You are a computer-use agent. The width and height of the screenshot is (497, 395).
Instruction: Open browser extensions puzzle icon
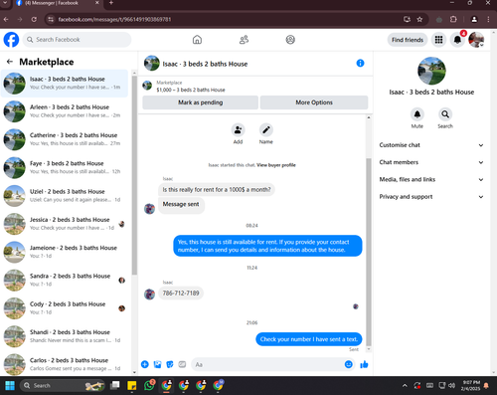[453, 19]
